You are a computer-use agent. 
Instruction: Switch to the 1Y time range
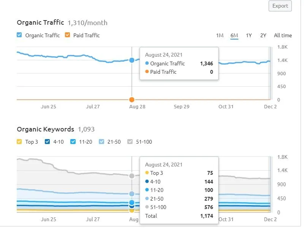click(x=249, y=35)
